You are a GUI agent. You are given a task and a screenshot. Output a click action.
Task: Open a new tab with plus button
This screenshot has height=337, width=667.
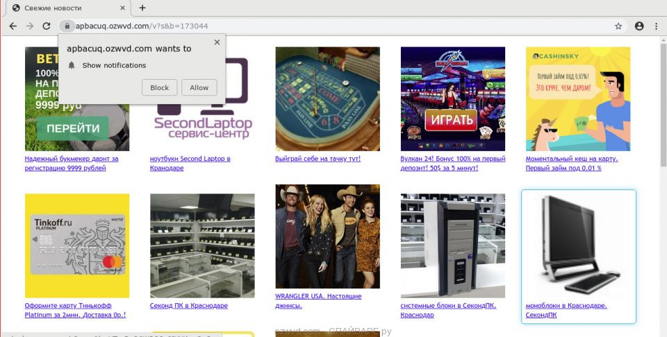click(x=142, y=8)
